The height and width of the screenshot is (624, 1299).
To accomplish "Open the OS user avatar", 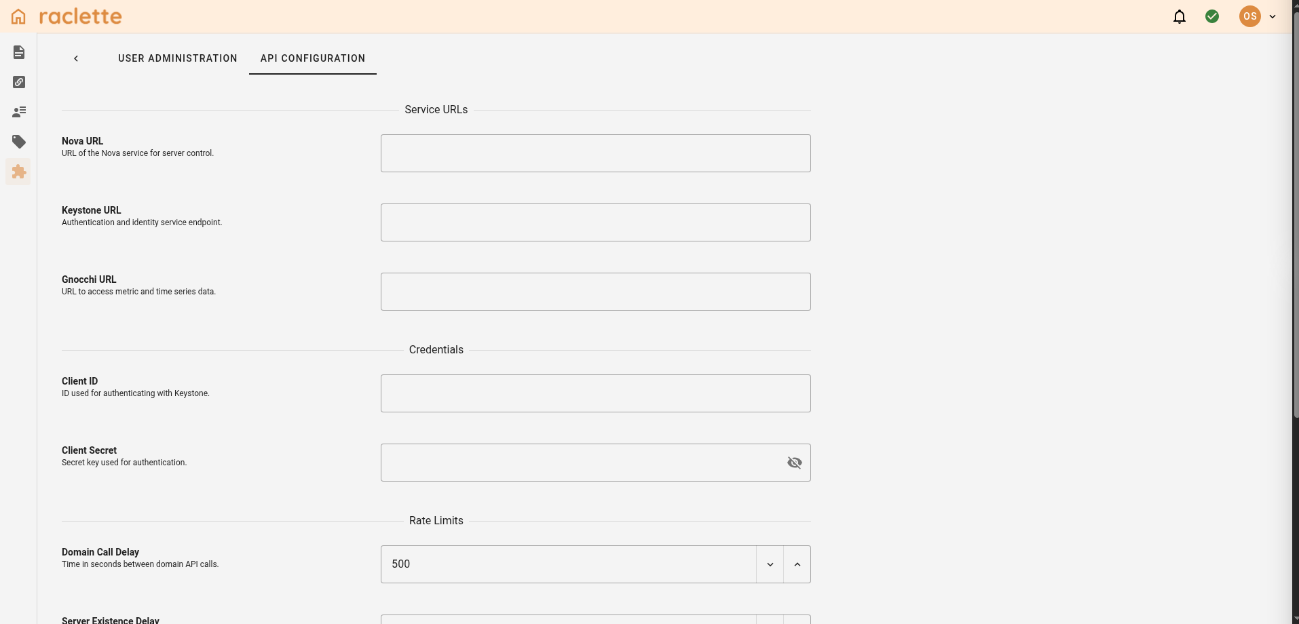I will coord(1250,16).
